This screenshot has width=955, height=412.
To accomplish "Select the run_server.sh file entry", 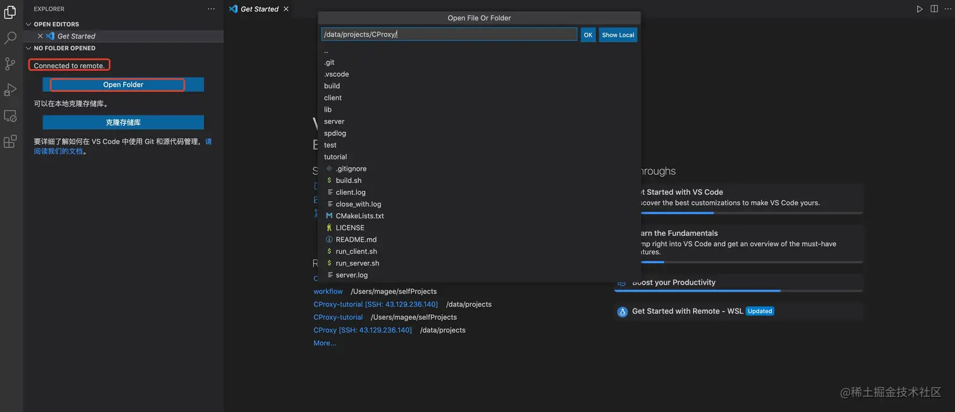I will (479, 263).
